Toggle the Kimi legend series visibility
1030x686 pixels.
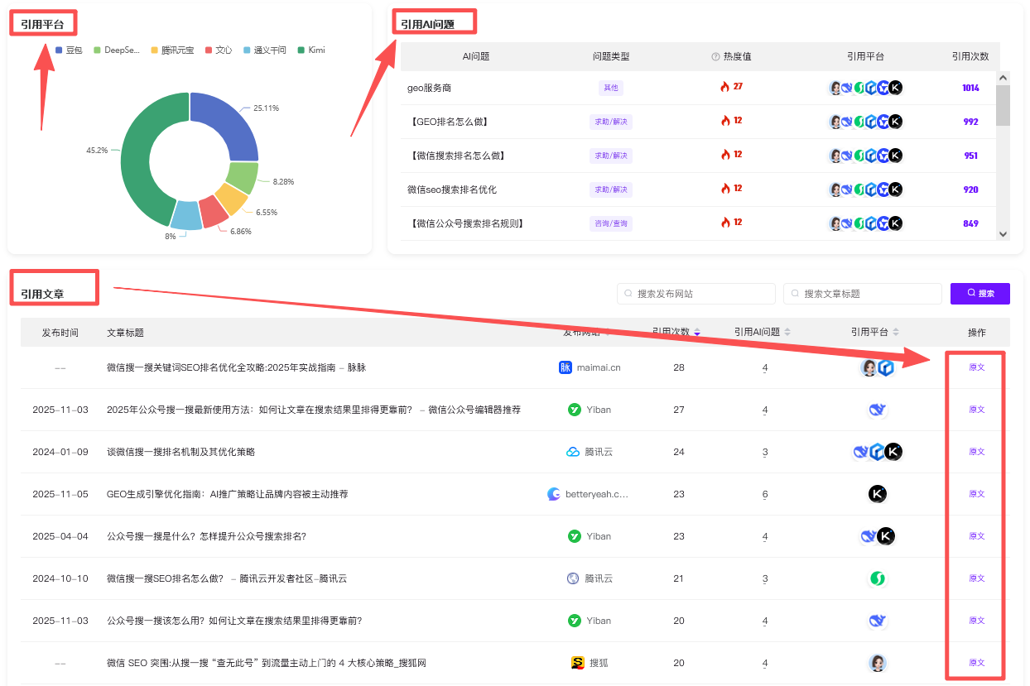(x=311, y=50)
